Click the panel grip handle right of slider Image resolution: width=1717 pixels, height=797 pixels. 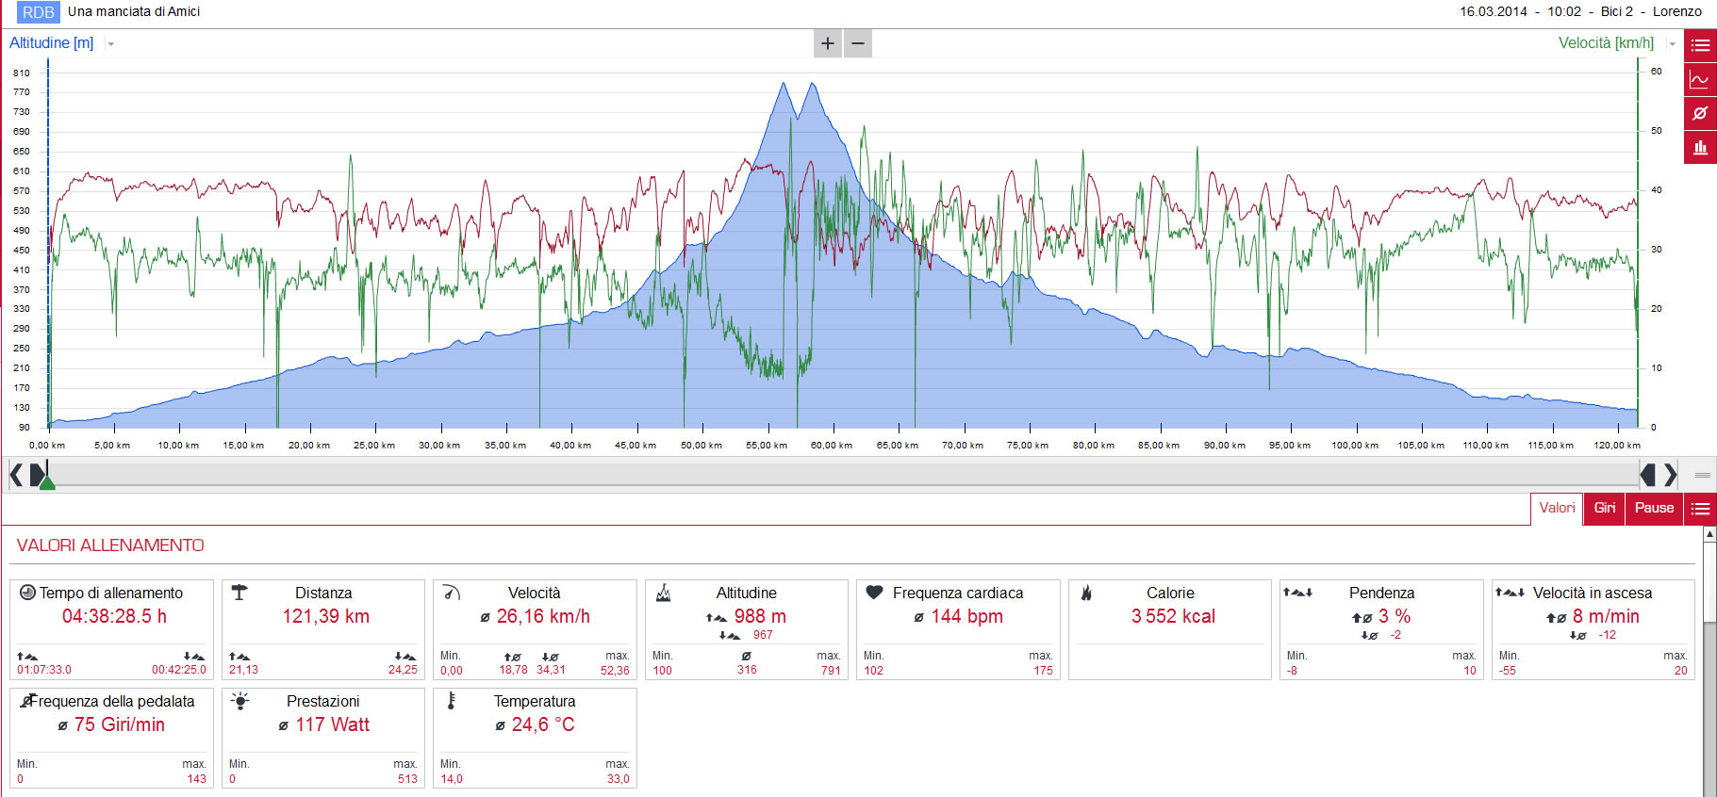coord(1703,475)
